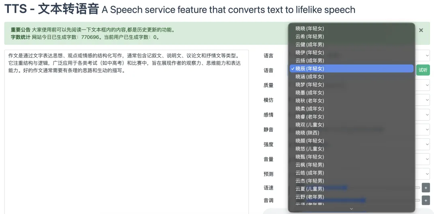The width and height of the screenshot is (434, 214).
Task: Select the checked 晓辰 (年轻女) option
Action: [309, 69]
